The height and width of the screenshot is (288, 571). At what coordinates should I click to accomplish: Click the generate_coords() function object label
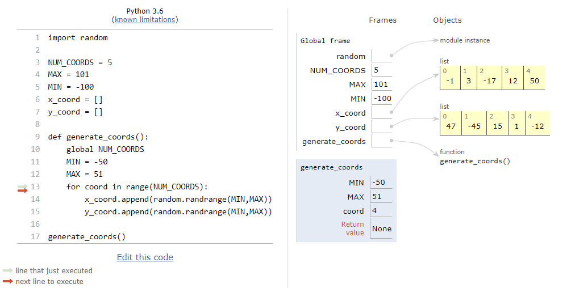pos(475,161)
